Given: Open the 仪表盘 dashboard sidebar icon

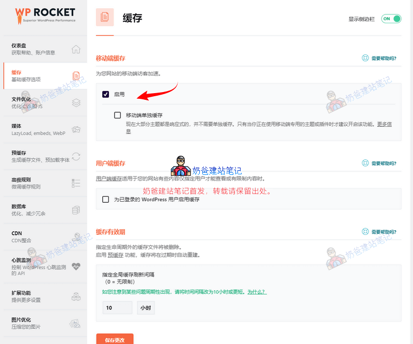Looking at the screenshot, I should pos(76,49).
